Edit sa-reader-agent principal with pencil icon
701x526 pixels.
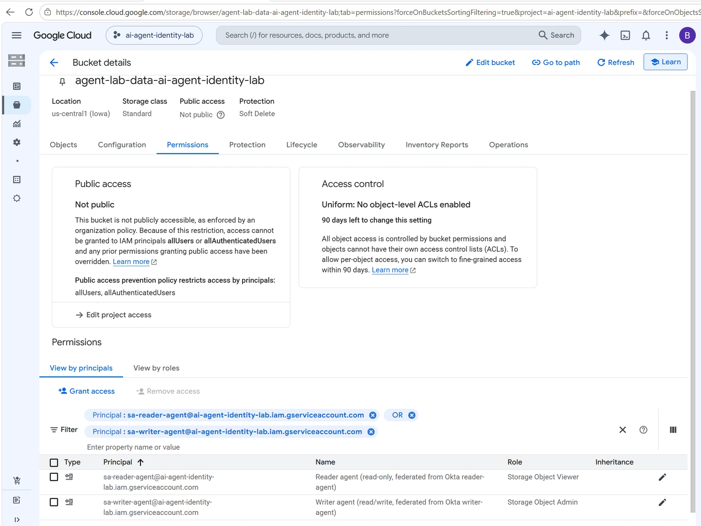click(x=663, y=477)
